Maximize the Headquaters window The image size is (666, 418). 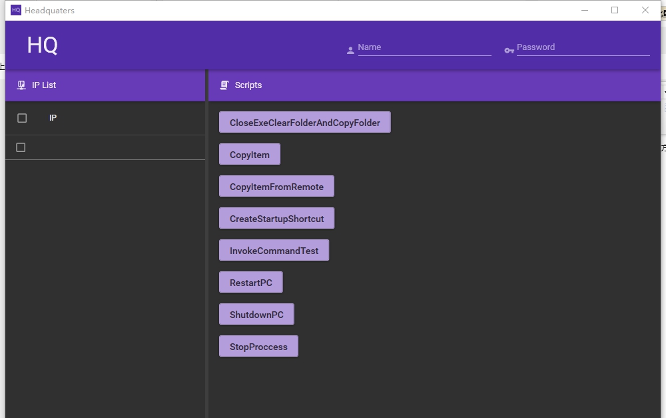coord(615,10)
